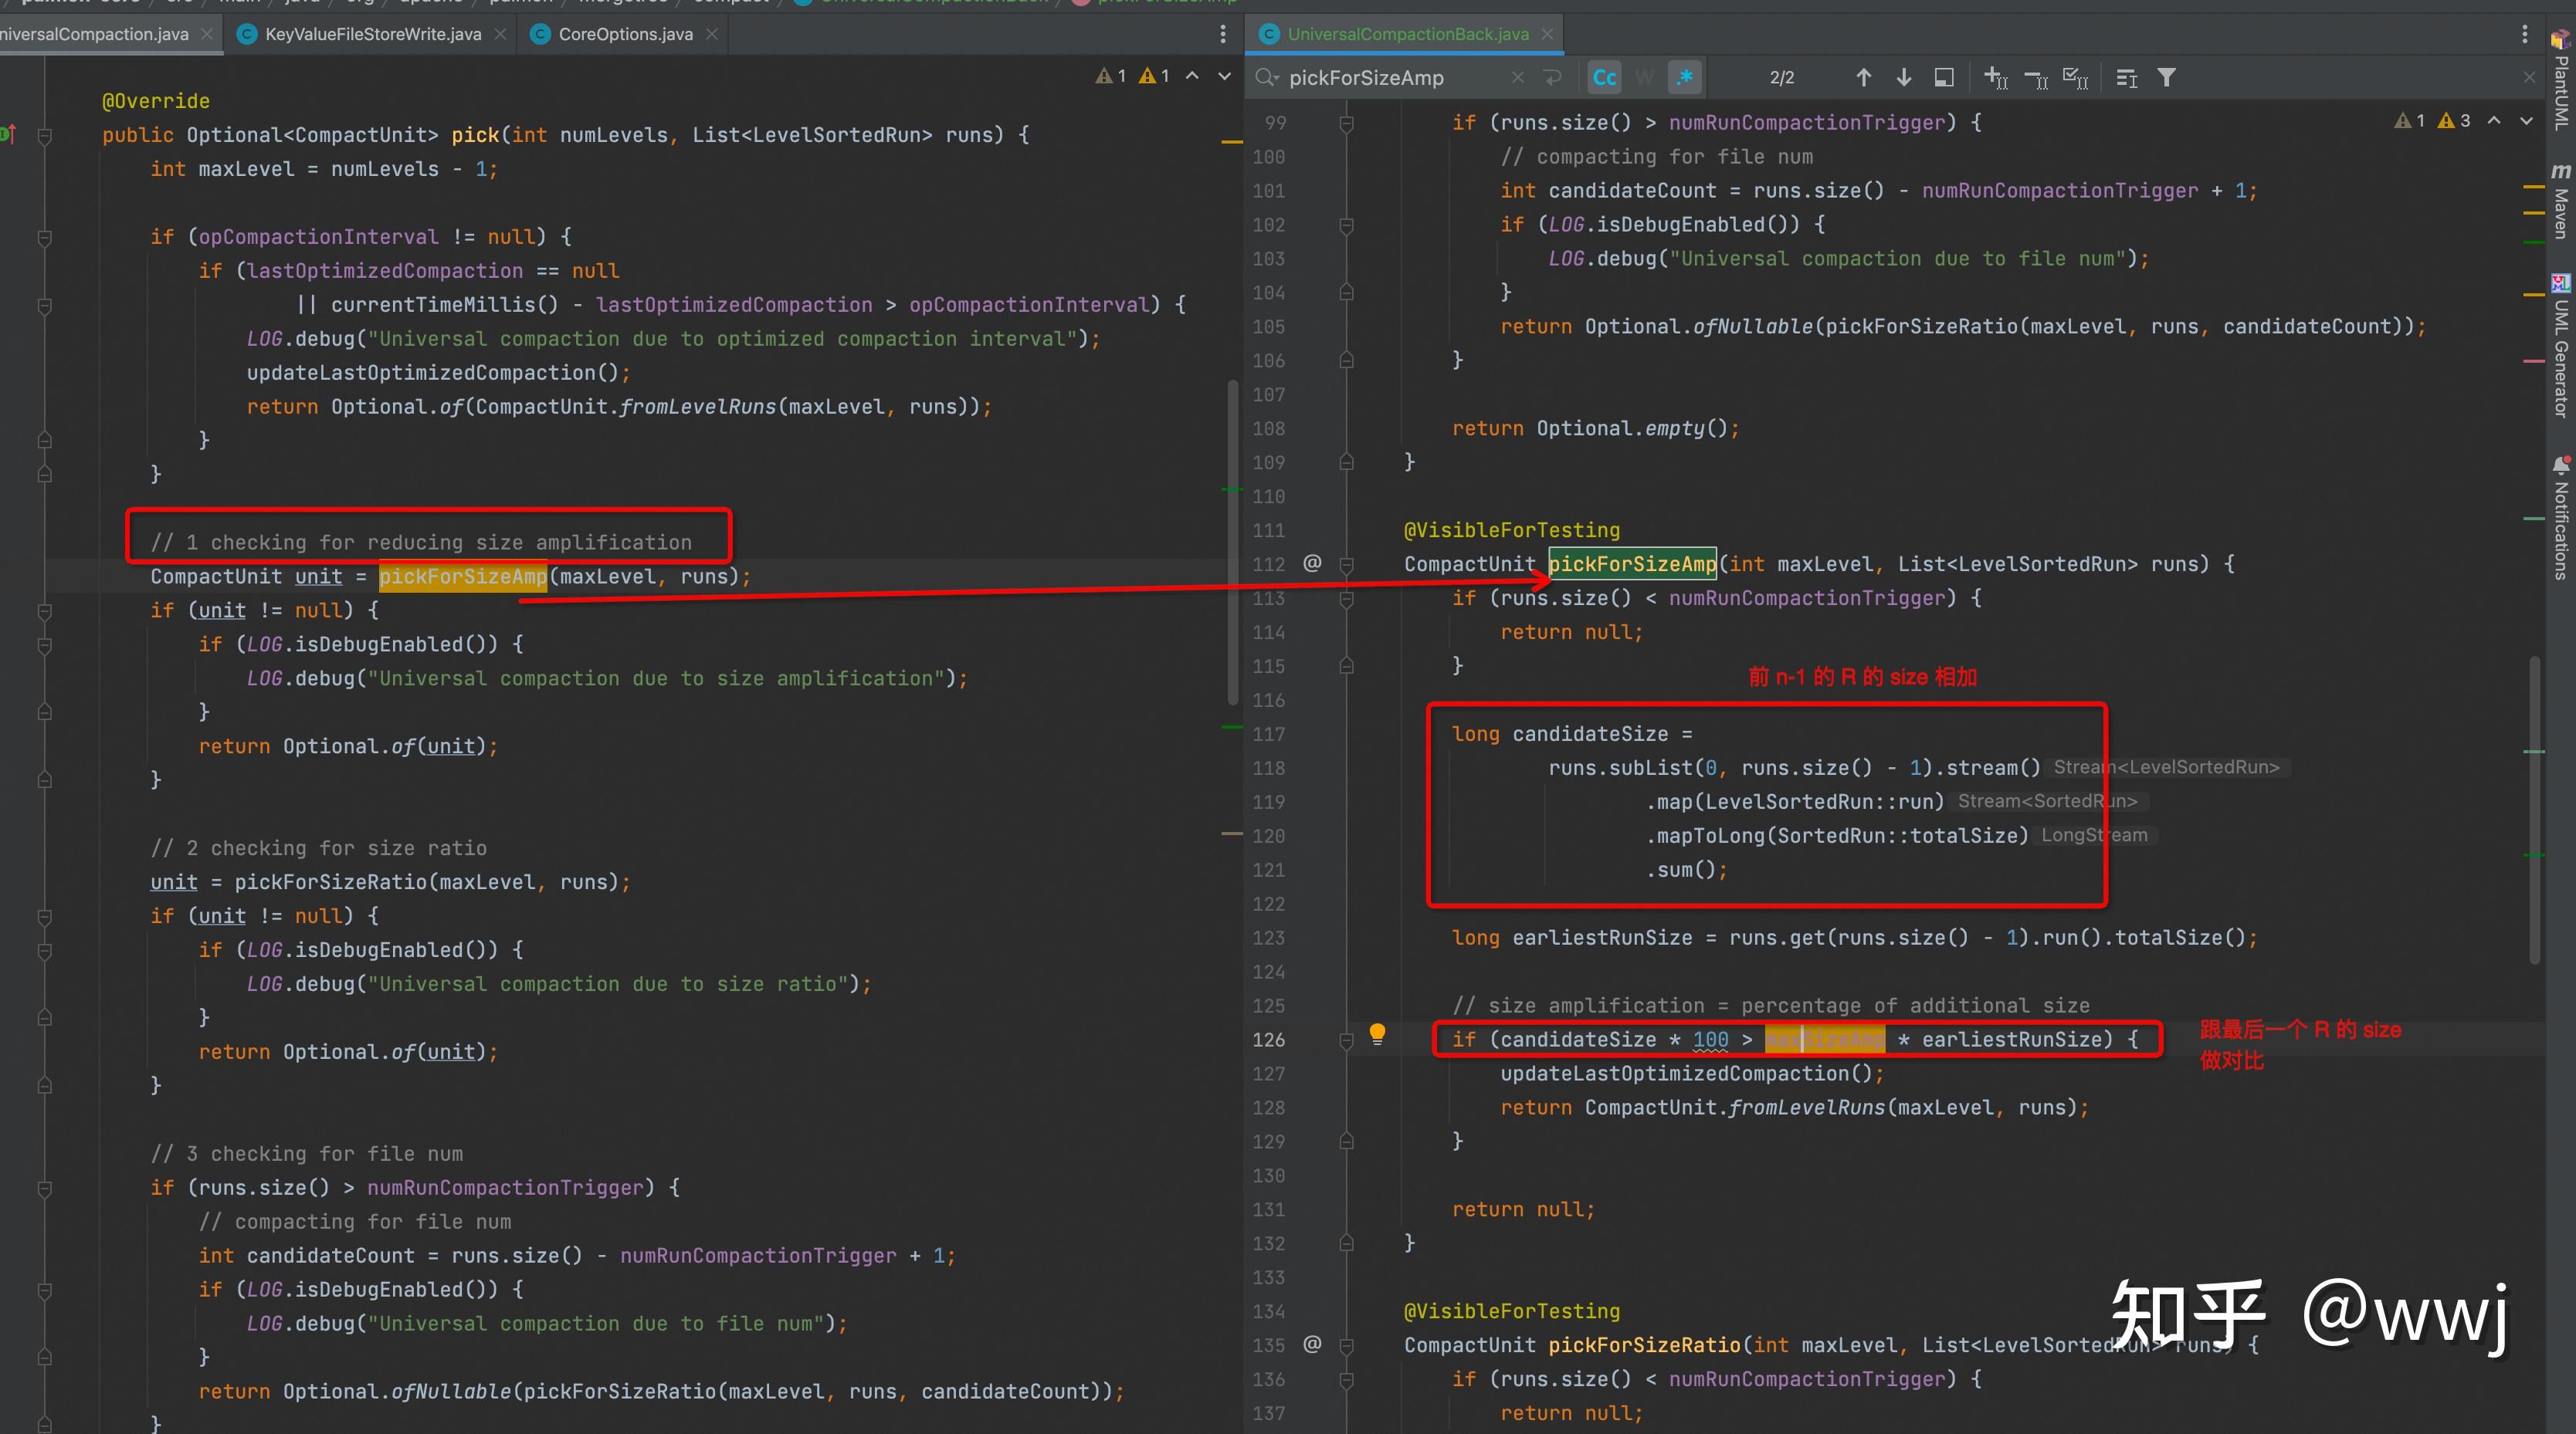Open search results in Find window

1944,78
